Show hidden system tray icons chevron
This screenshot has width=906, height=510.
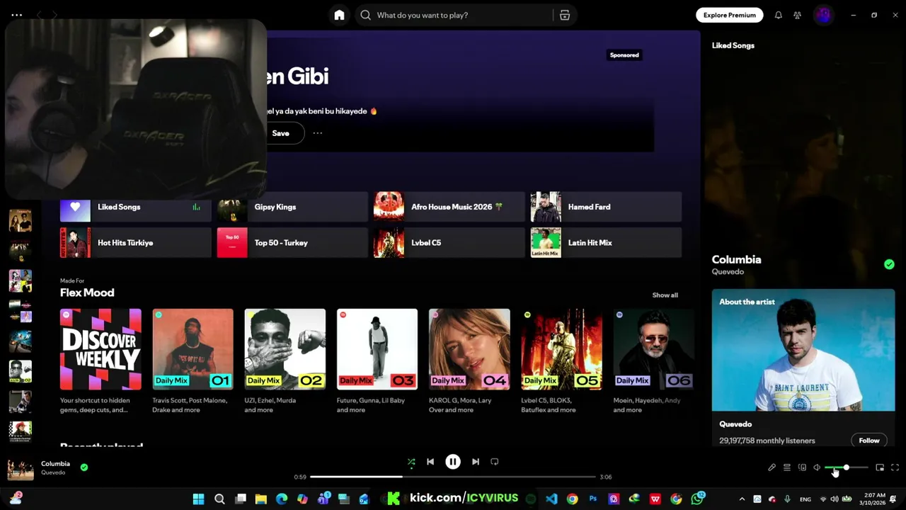click(x=742, y=499)
